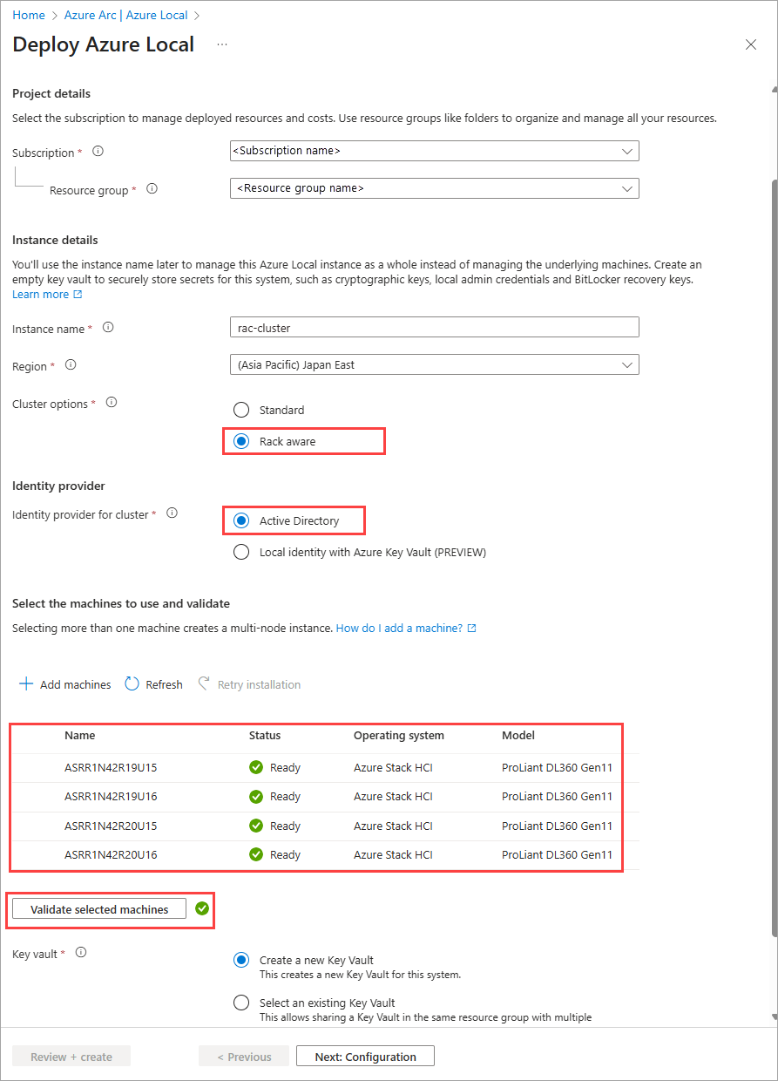Screen dimensions: 778x1081
Task: Open the Cluster options info icon
Action: (111, 403)
